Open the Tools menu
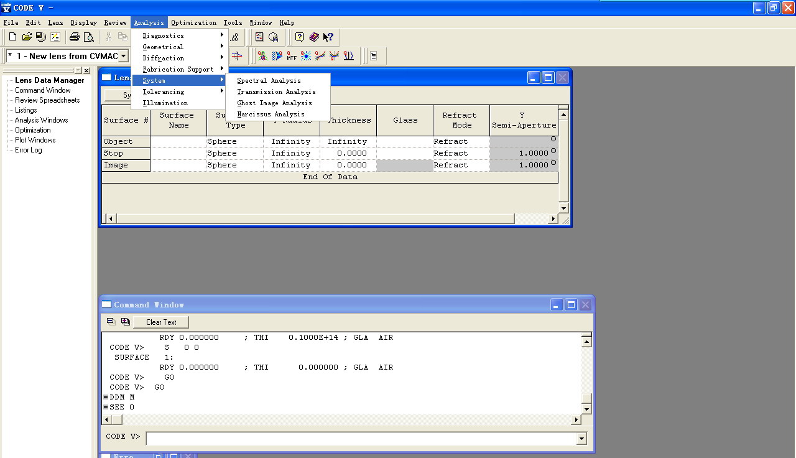This screenshot has height=458, width=796. (233, 22)
